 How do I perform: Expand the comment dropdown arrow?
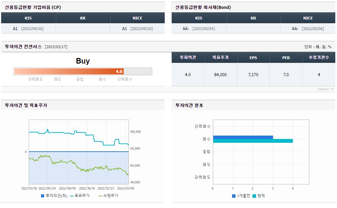tap(332, 89)
